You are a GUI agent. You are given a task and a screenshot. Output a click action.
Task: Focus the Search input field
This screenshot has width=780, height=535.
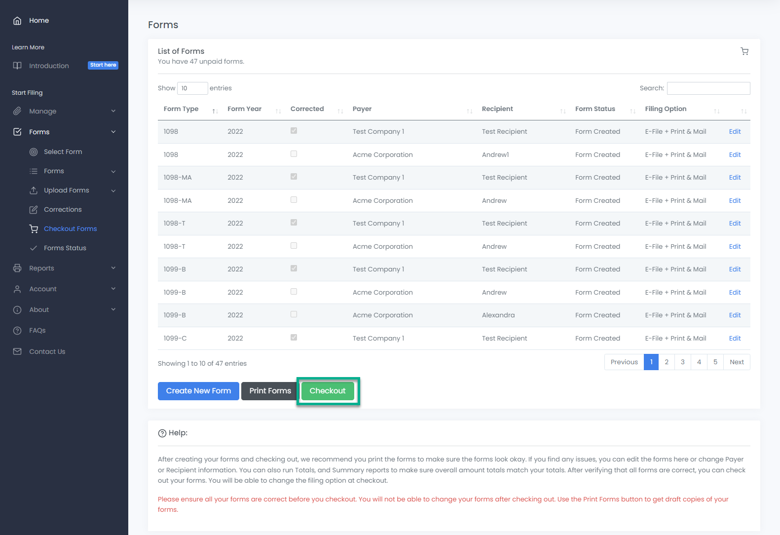tap(708, 88)
